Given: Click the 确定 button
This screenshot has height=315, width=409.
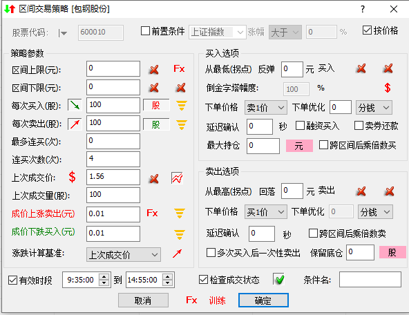Looking at the screenshot, I should coord(263,300).
